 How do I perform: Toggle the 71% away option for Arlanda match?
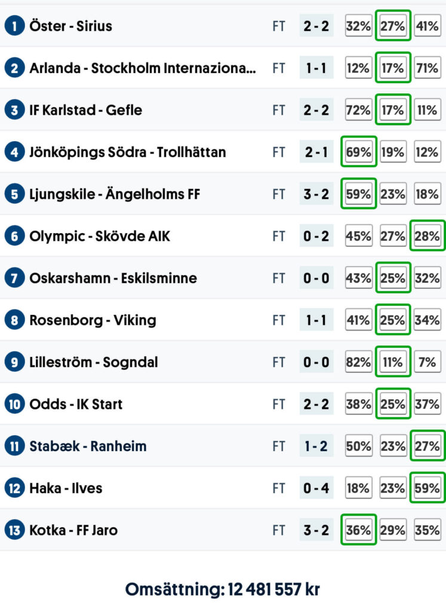click(x=427, y=68)
